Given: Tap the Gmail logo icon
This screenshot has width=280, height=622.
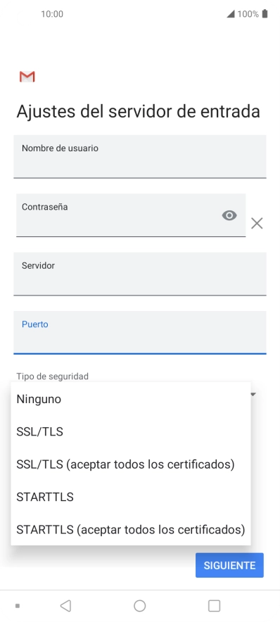Looking at the screenshot, I should 27,77.
